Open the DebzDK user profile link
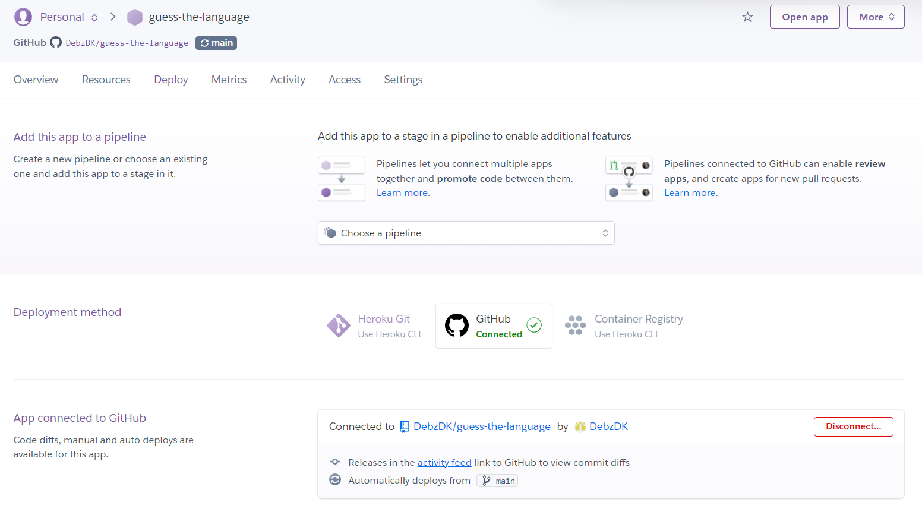 [608, 426]
